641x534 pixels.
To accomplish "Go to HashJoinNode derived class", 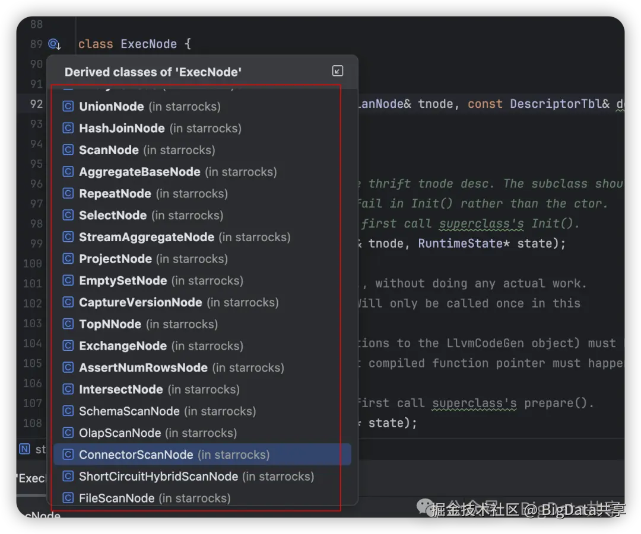I will 202,128.
